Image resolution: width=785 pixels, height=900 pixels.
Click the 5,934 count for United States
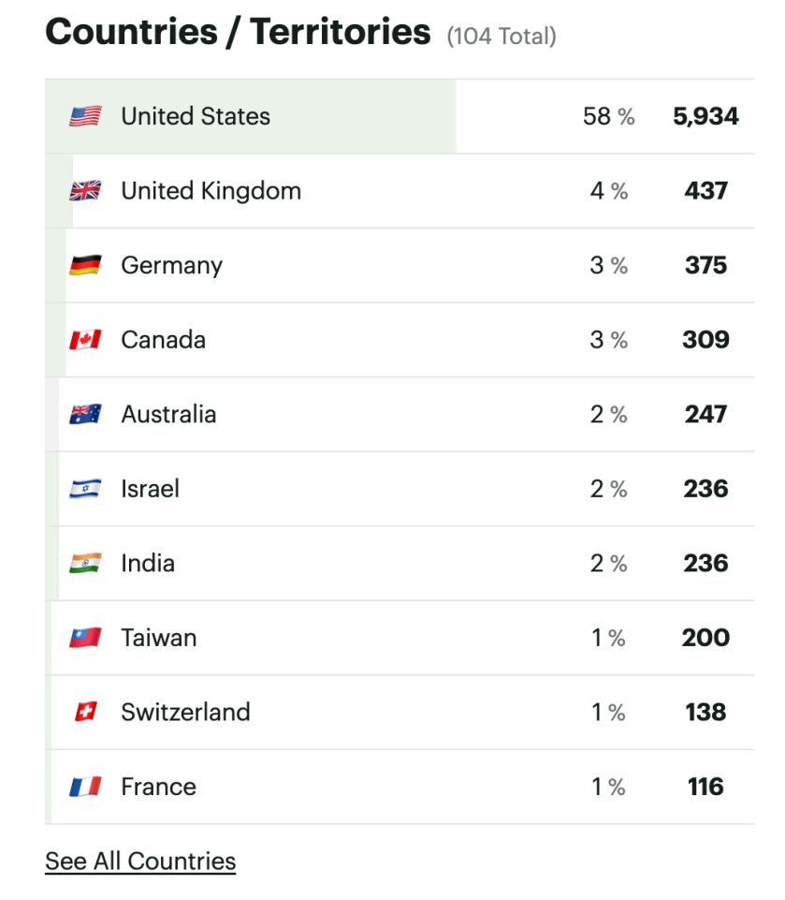click(x=705, y=117)
